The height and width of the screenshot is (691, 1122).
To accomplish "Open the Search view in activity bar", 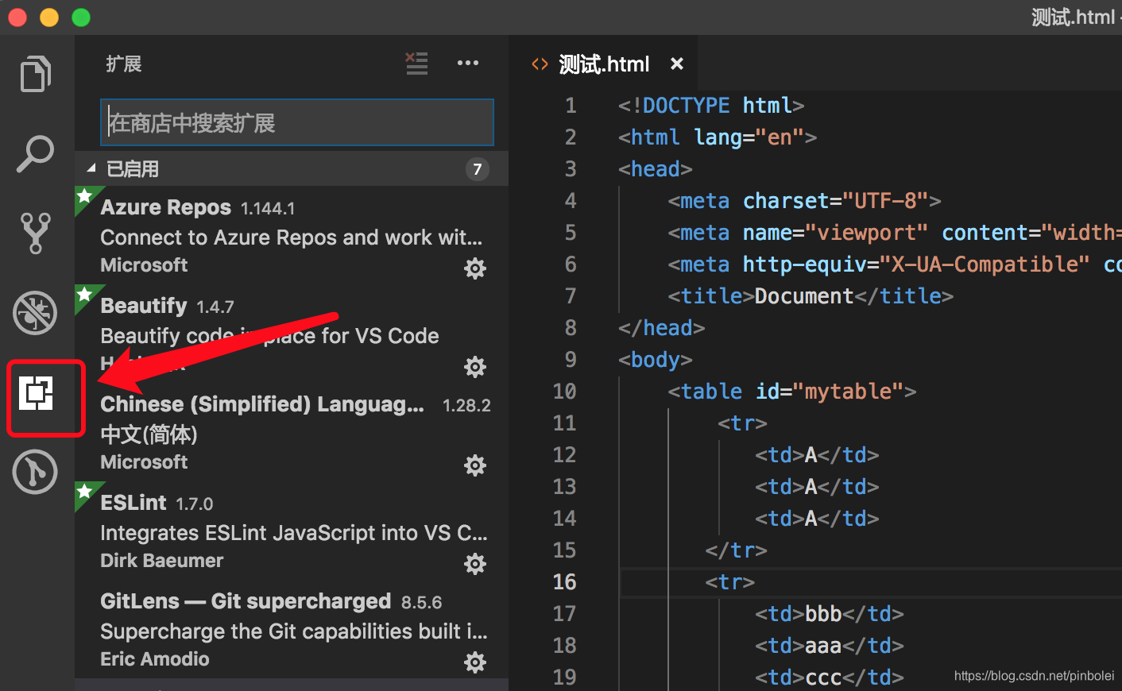I will (36, 154).
